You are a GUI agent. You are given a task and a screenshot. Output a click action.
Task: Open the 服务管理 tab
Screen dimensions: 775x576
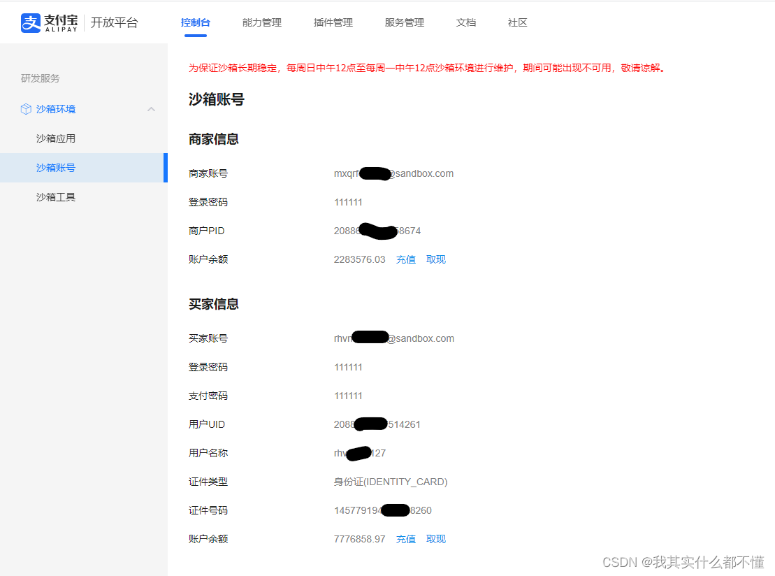point(405,23)
